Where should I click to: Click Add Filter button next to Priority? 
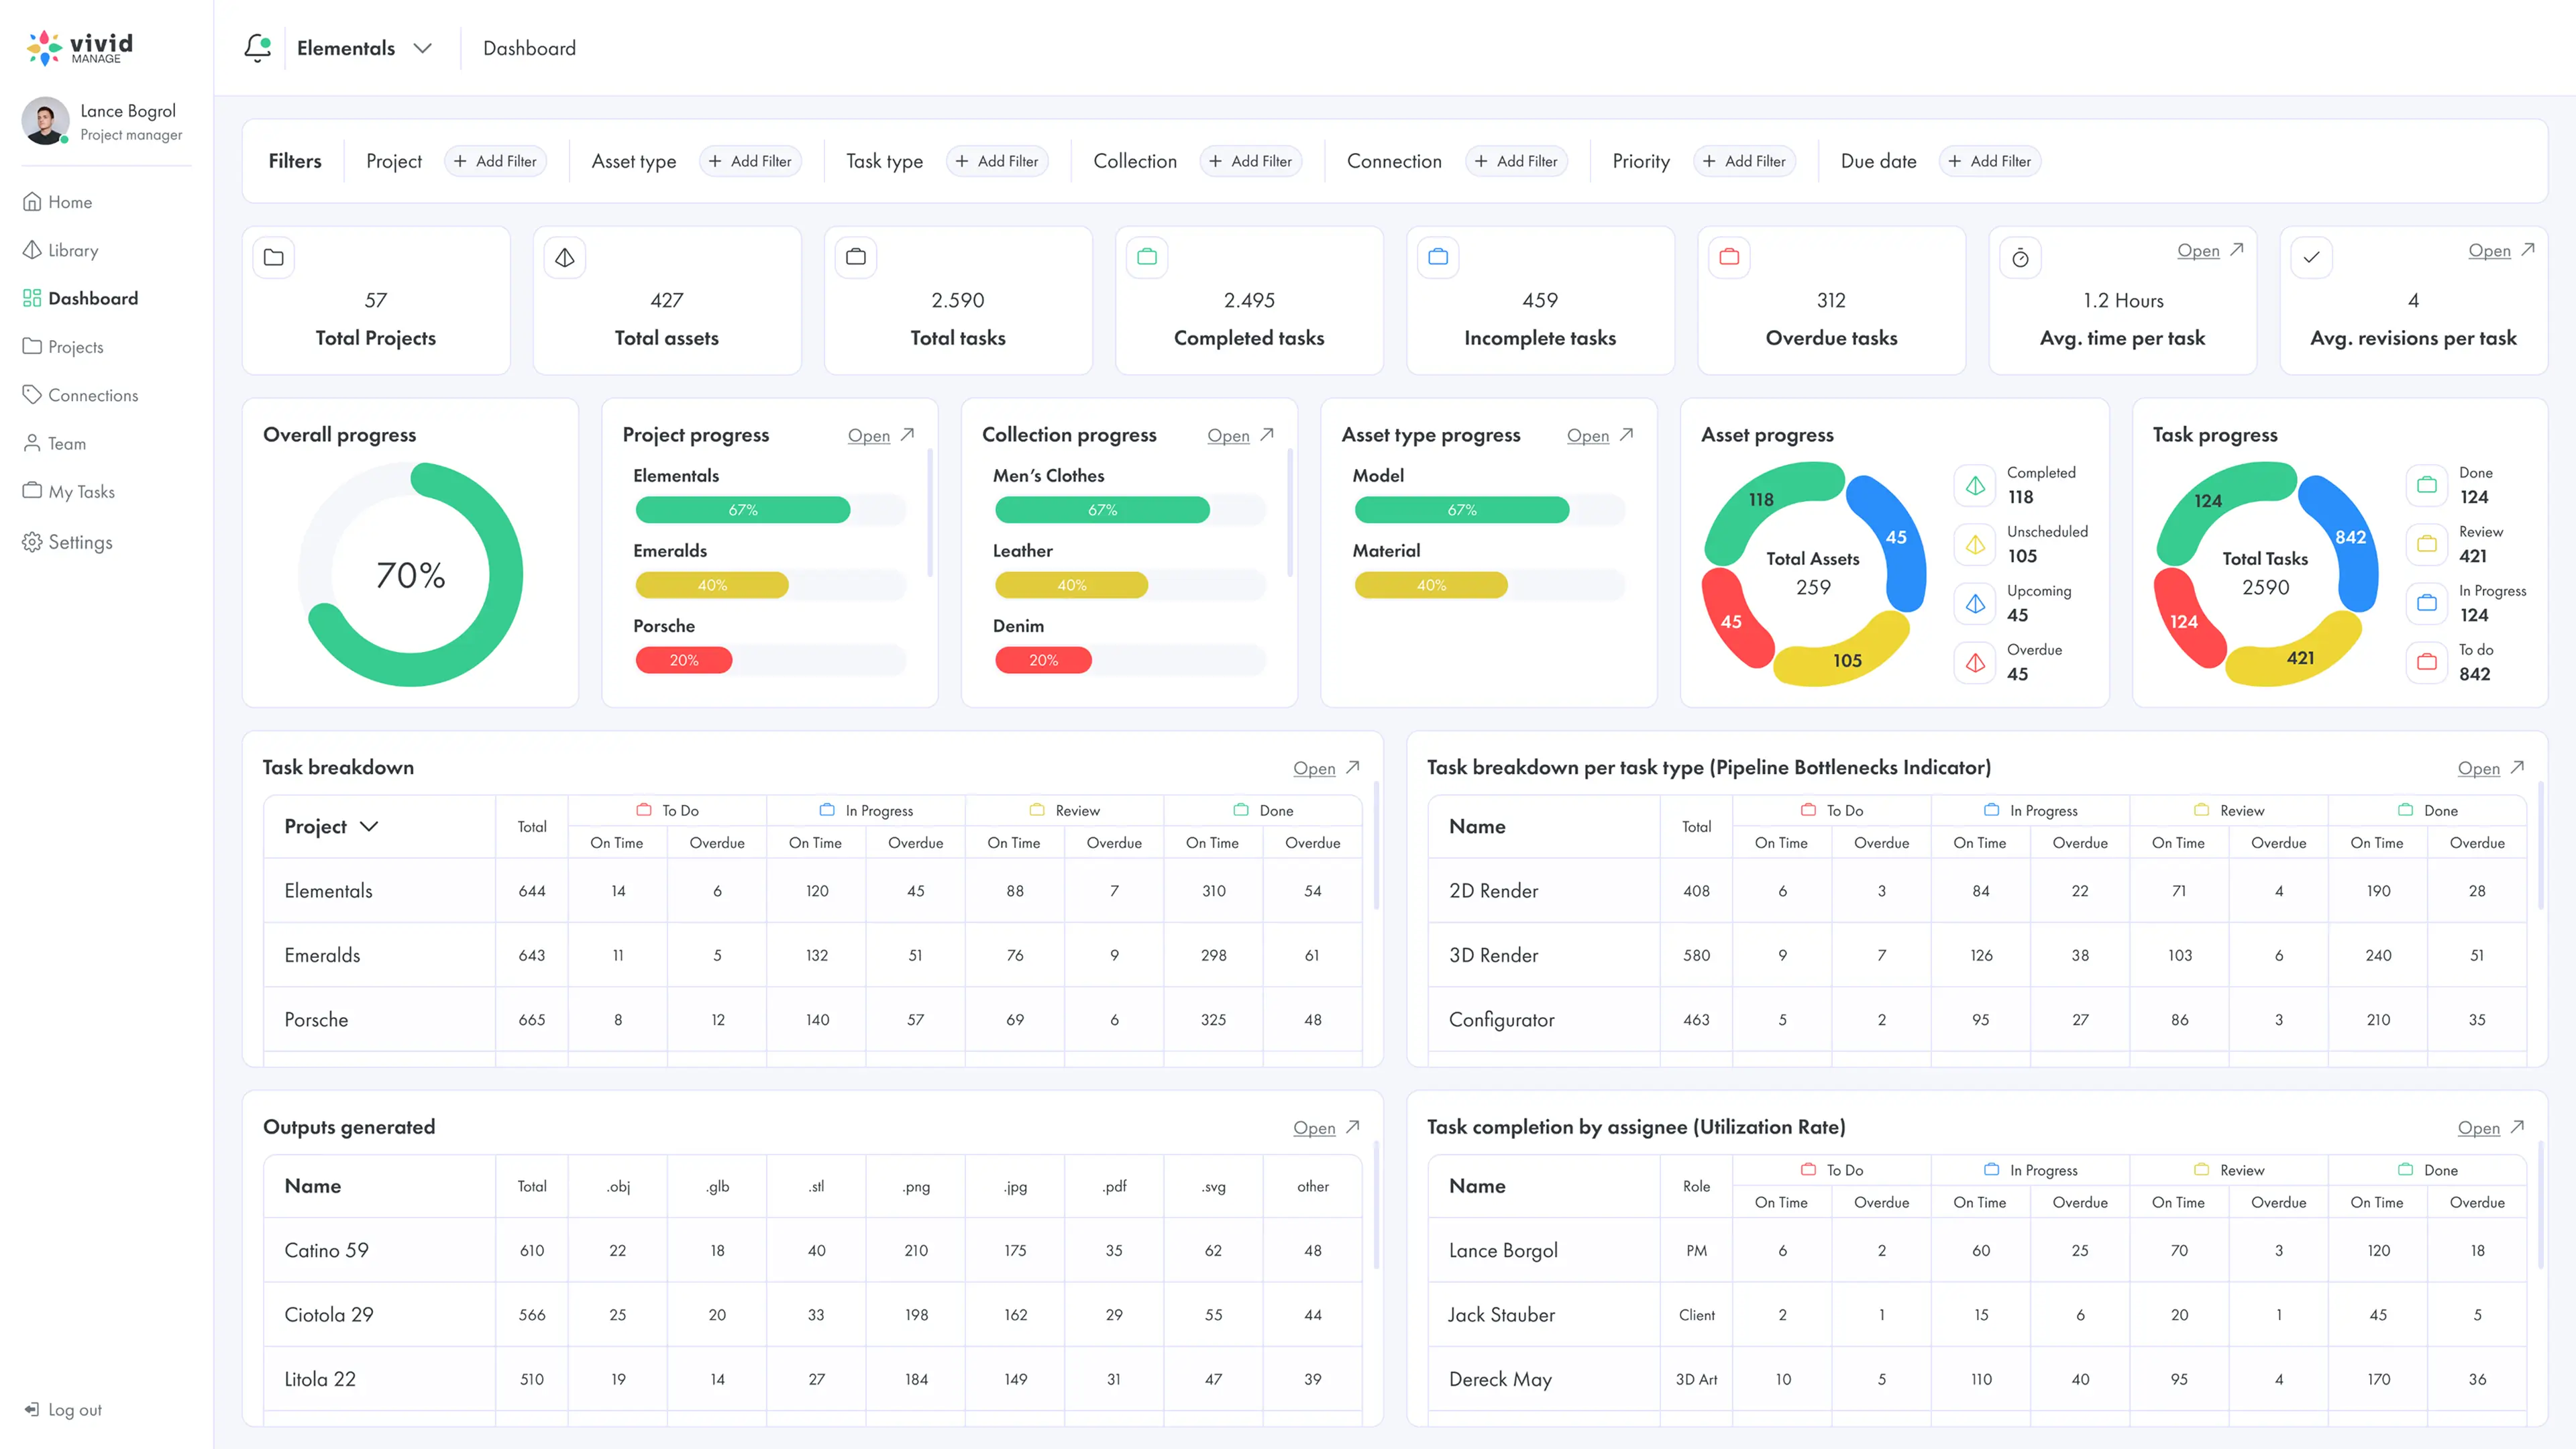point(1744,161)
